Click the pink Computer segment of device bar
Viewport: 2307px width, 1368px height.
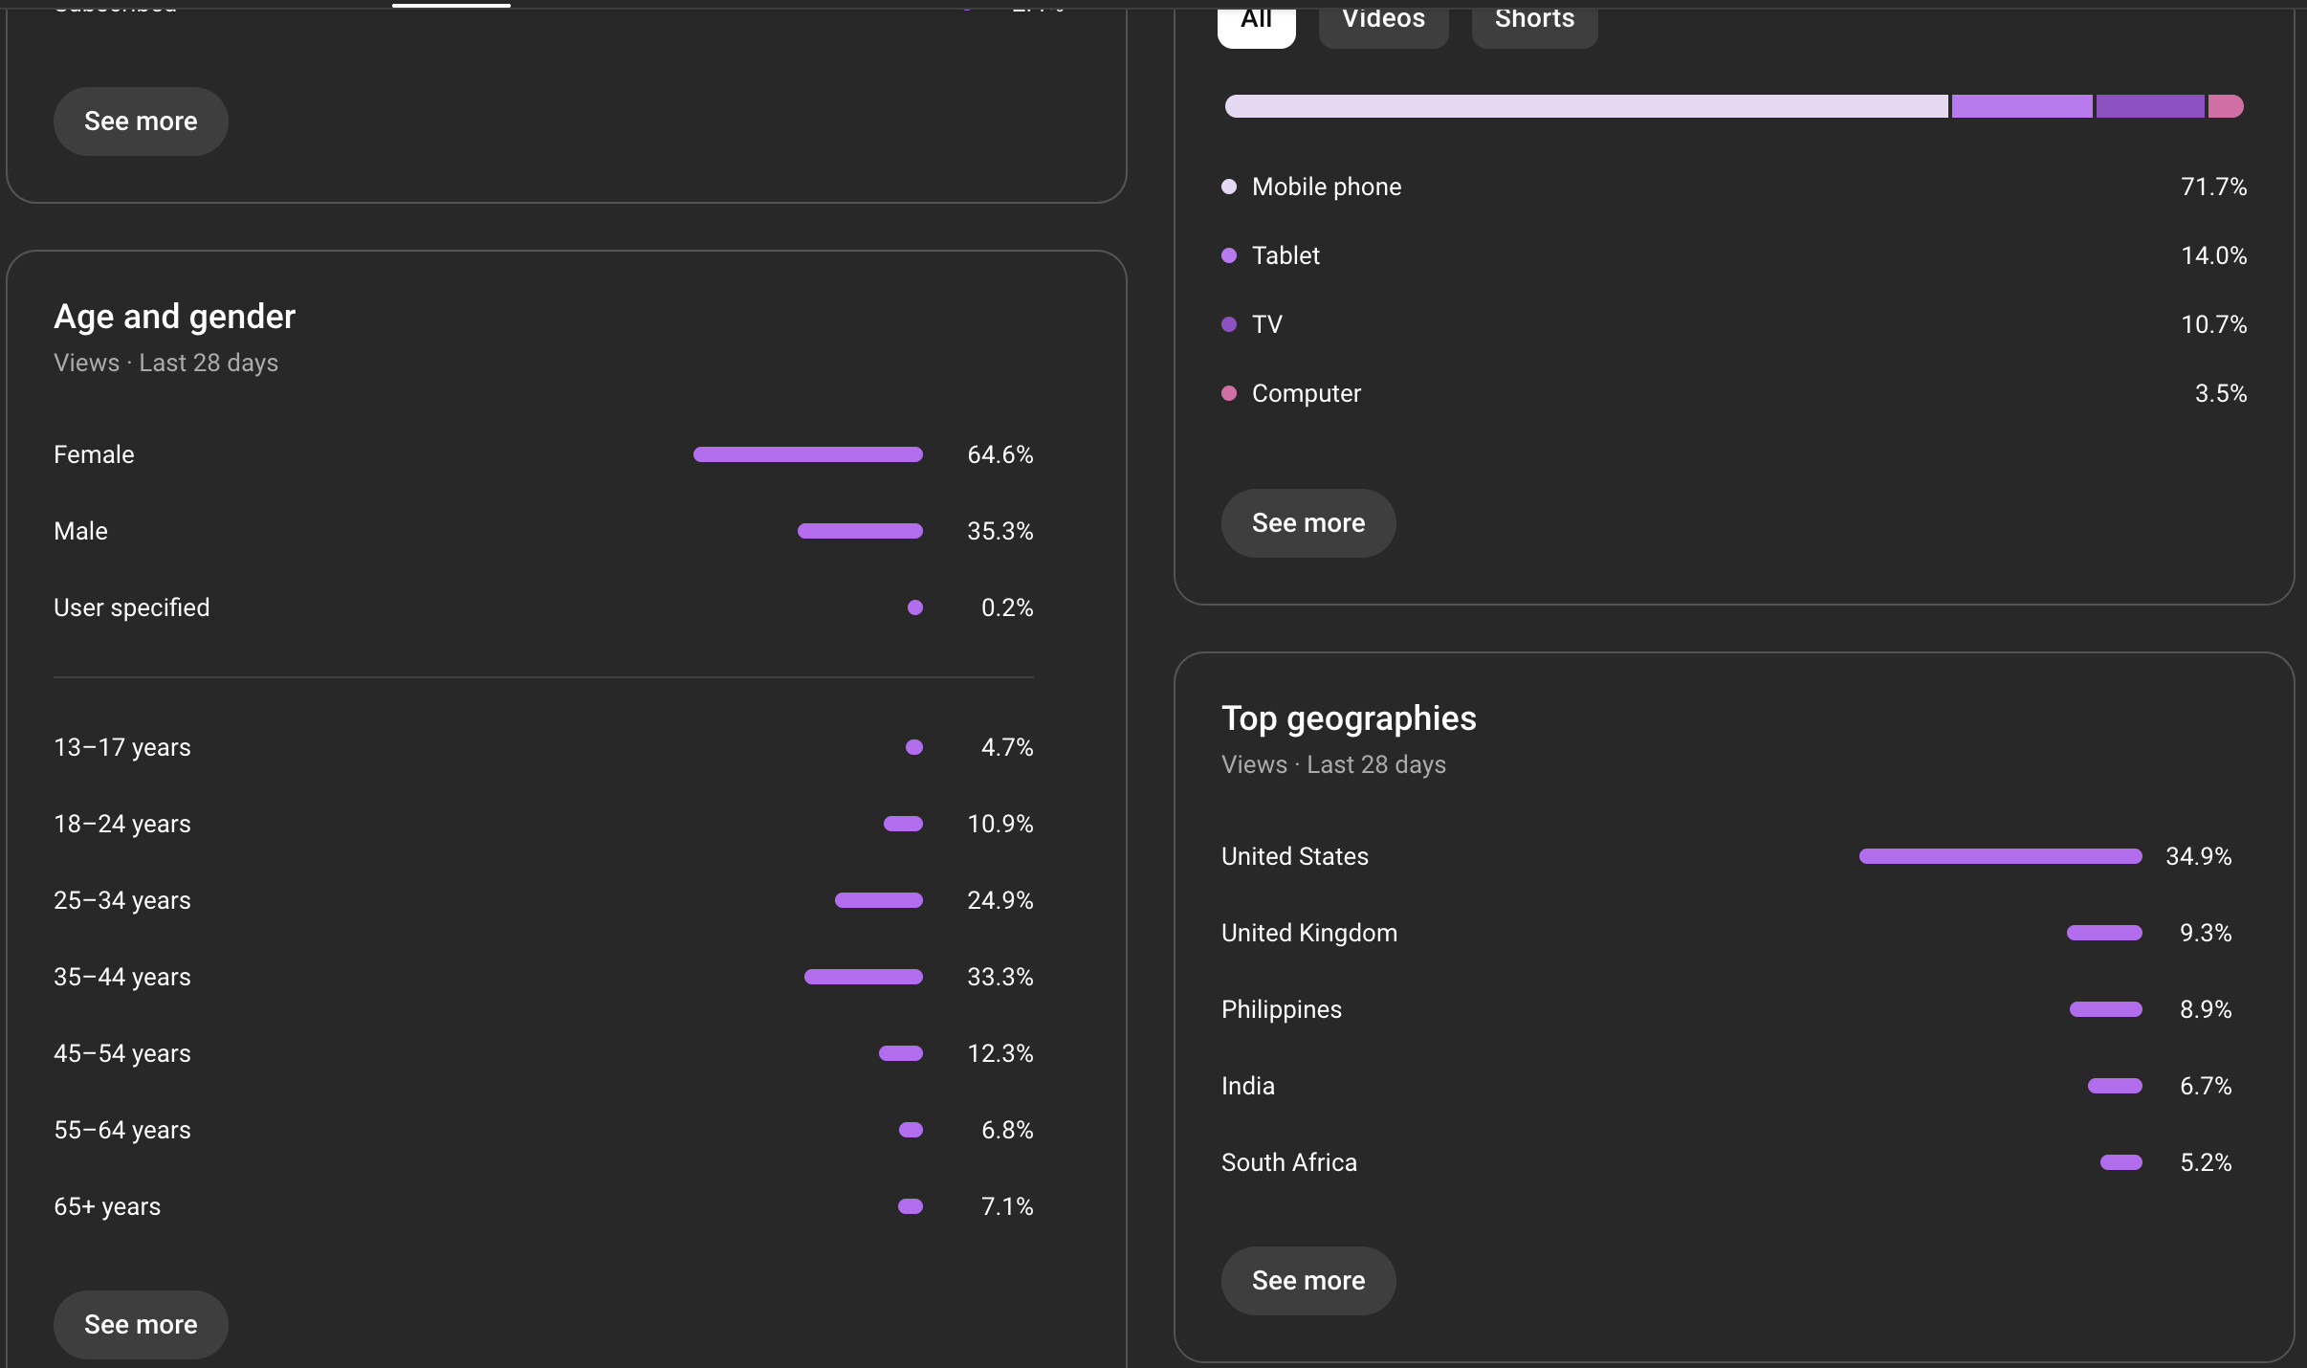[x=2226, y=106]
